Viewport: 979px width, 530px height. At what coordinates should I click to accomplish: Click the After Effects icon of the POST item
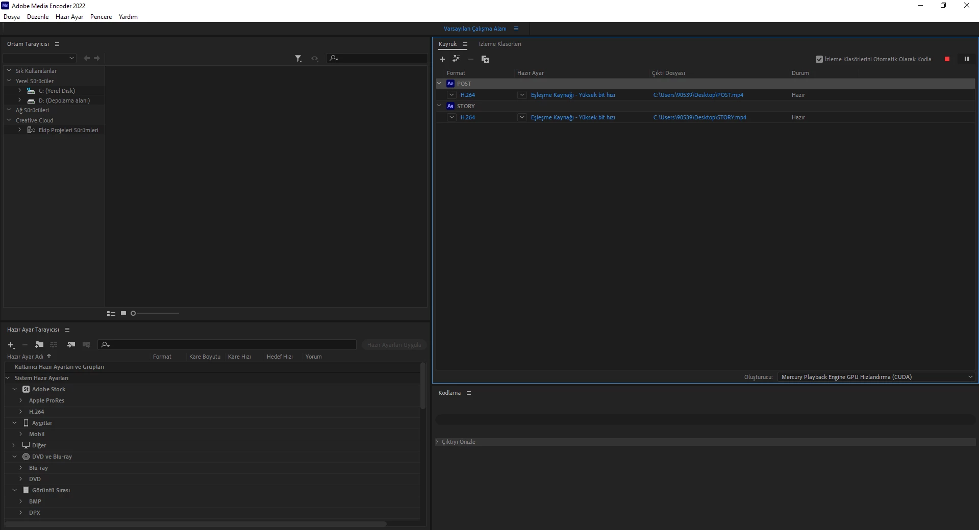click(x=450, y=84)
